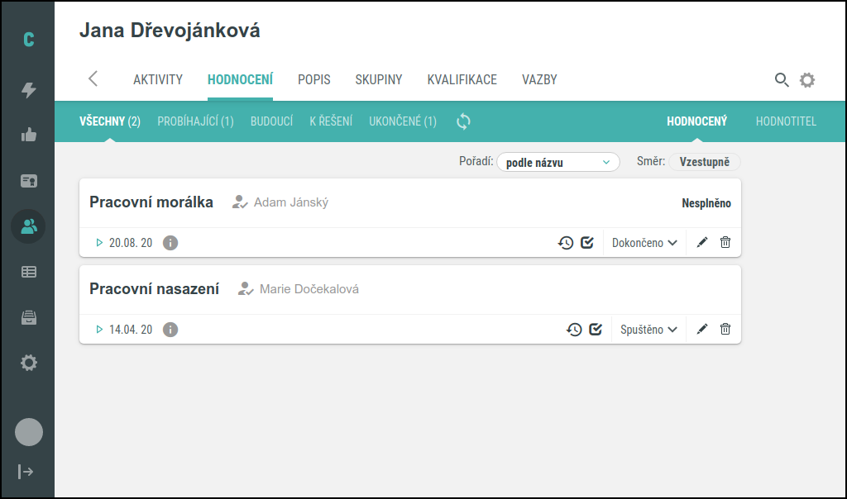Go back using the left arrow
Screen dimensions: 847x499
(x=93, y=79)
